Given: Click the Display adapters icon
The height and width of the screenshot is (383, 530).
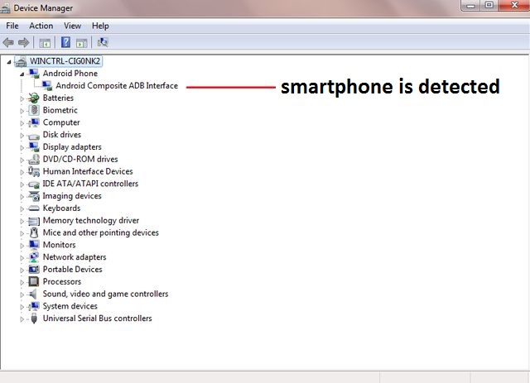Looking at the screenshot, I should pyautogui.click(x=34, y=147).
